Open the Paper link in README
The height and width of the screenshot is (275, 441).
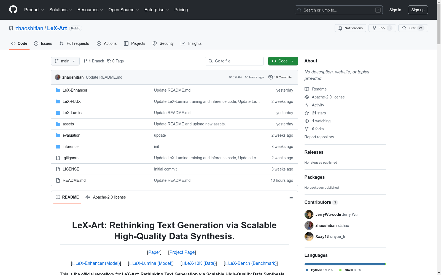click(x=154, y=252)
